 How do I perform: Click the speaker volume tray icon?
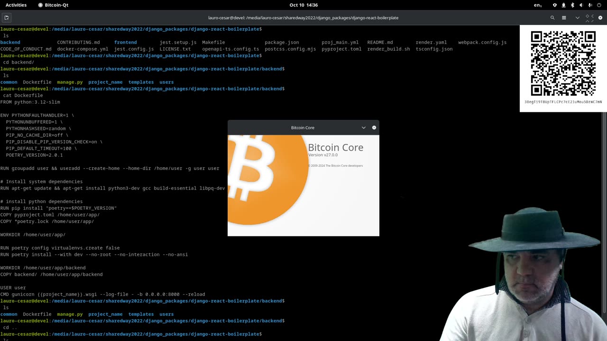[581, 5]
